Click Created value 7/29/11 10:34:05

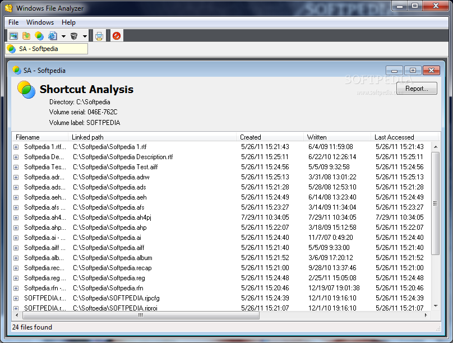(265, 217)
